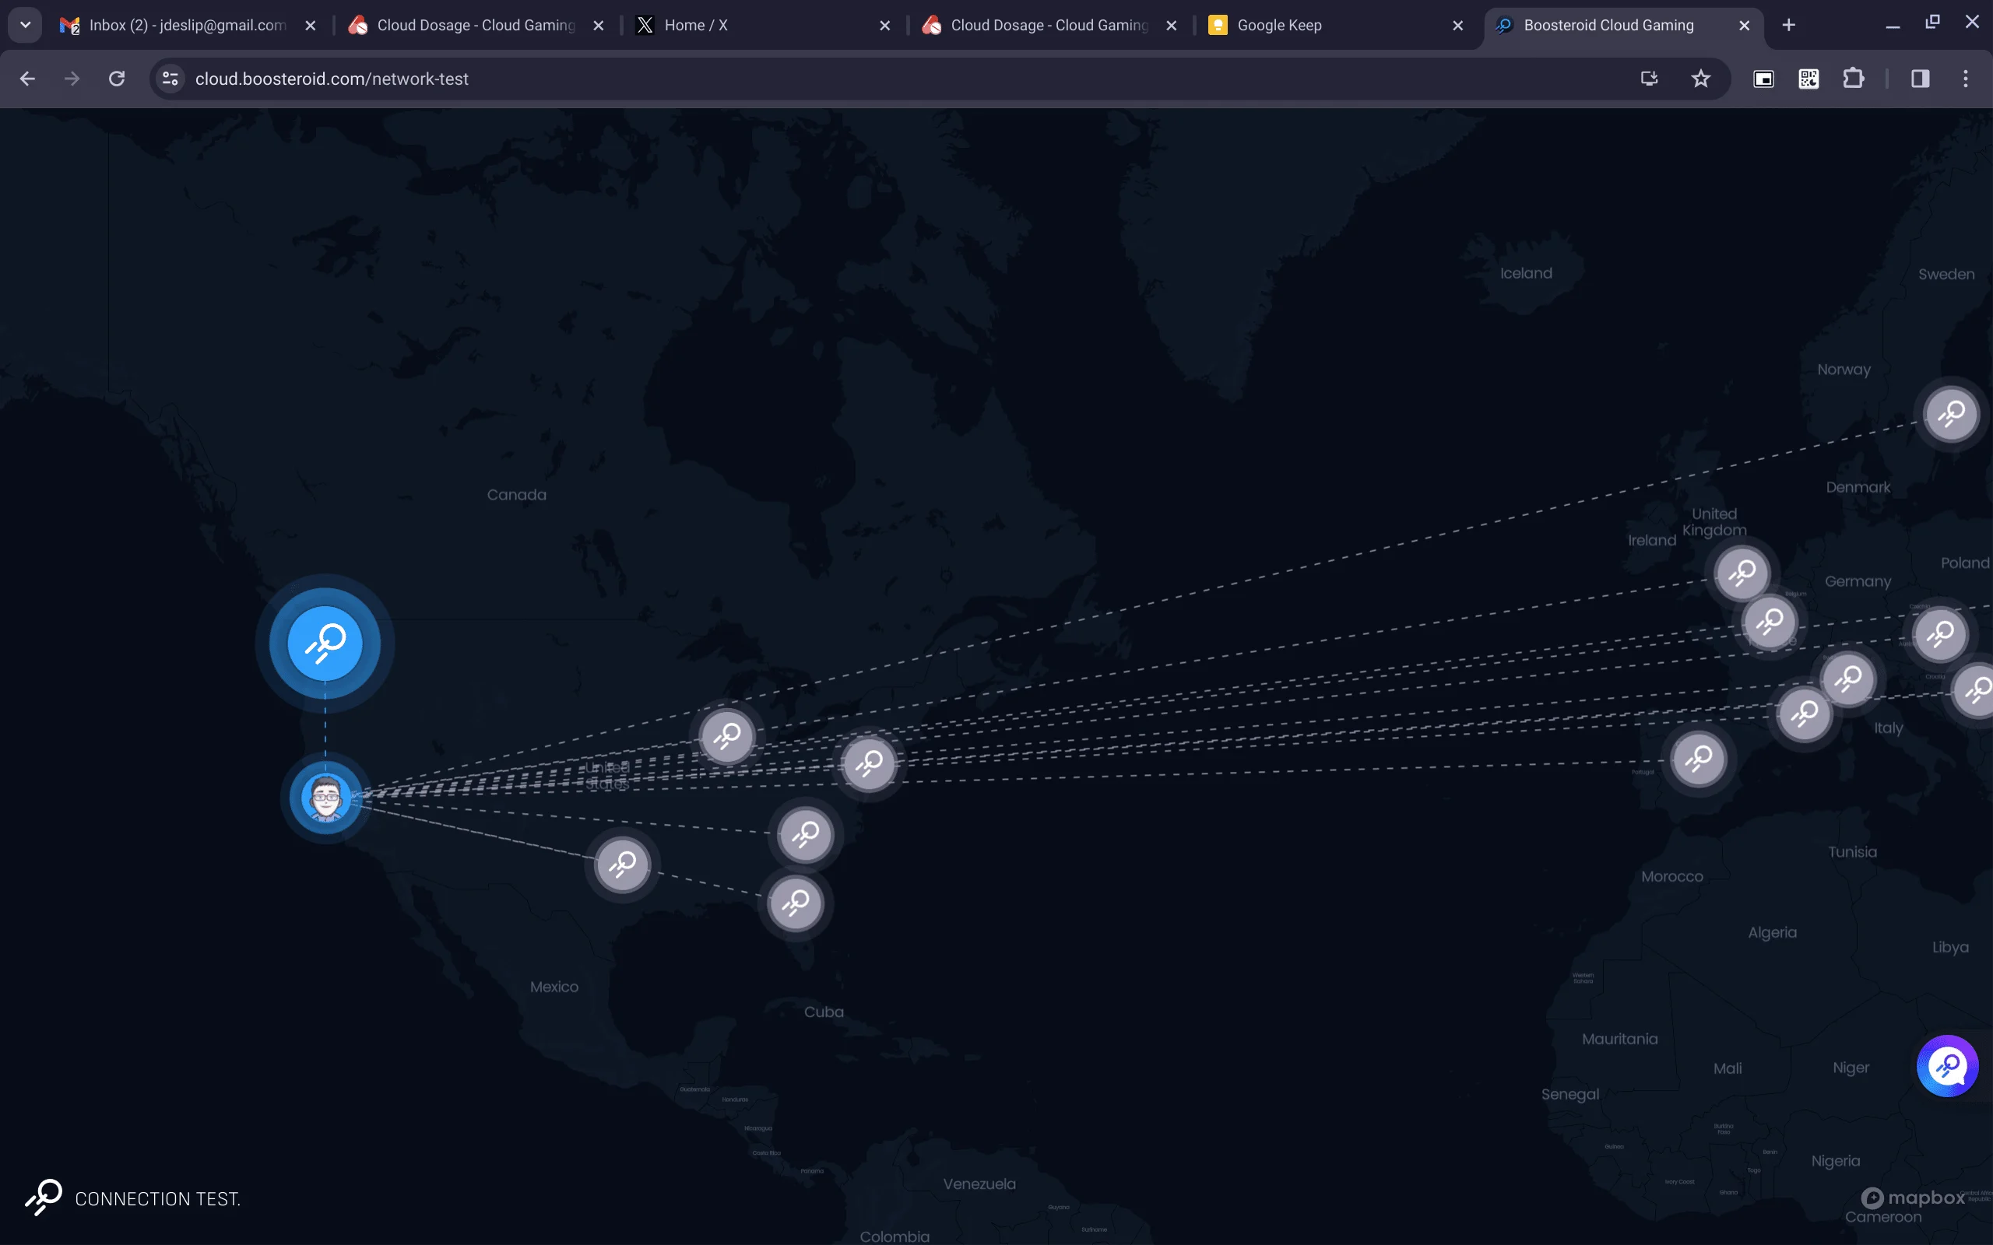Viewport: 1993px width, 1245px height.
Task: Select the server marker near Great Lakes
Action: [727, 735]
